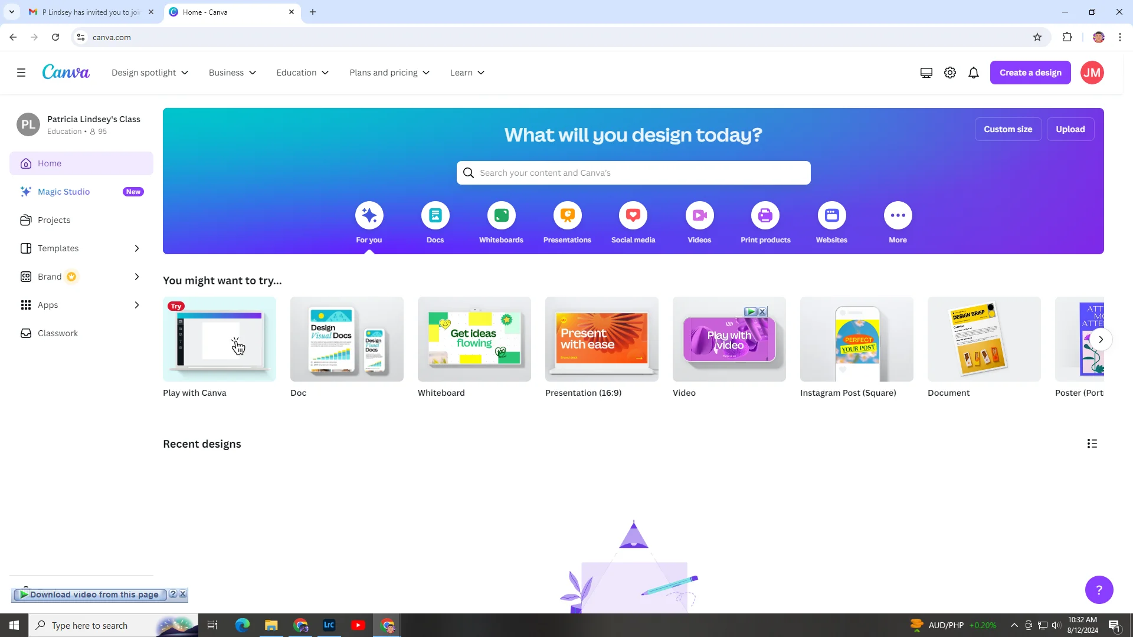Expand the Education dropdown
The height and width of the screenshot is (637, 1133).
click(303, 73)
